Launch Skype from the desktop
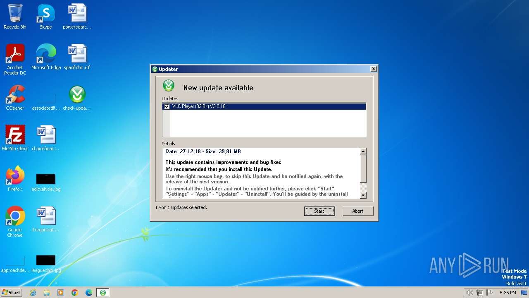The image size is (529, 298). pyautogui.click(x=46, y=17)
